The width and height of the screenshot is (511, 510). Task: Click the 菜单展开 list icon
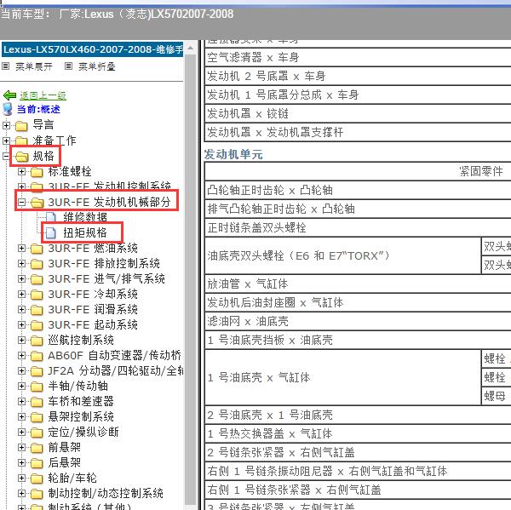click(x=6, y=66)
